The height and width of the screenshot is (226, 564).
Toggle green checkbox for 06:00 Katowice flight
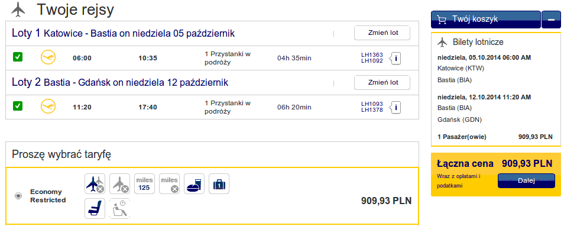[x=18, y=57]
